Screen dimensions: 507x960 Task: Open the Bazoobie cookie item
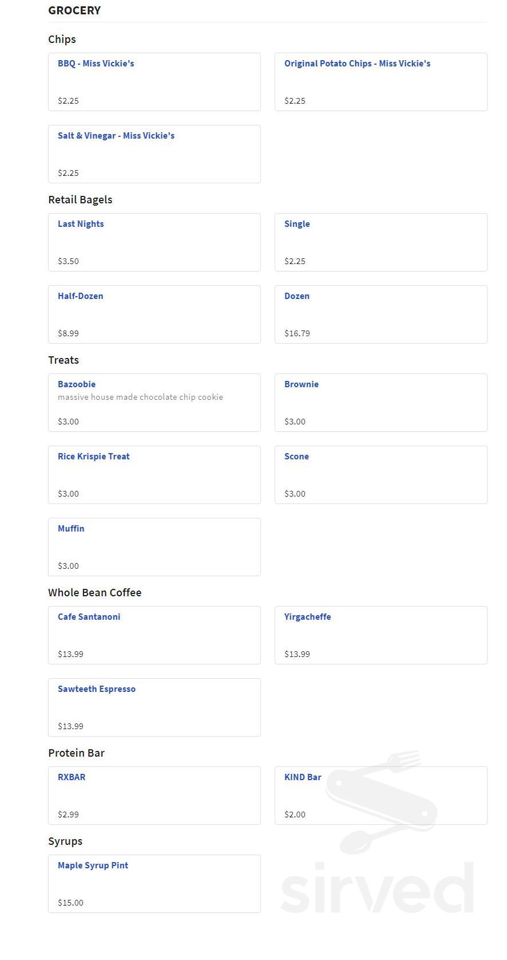pyautogui.click(x=155, y=403)
